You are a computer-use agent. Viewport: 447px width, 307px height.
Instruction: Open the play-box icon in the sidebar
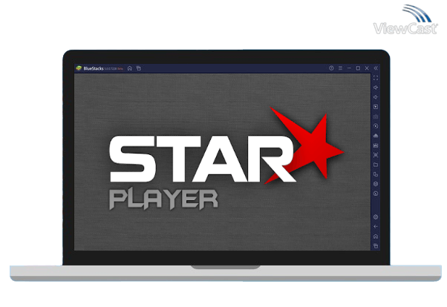point(376,107)
